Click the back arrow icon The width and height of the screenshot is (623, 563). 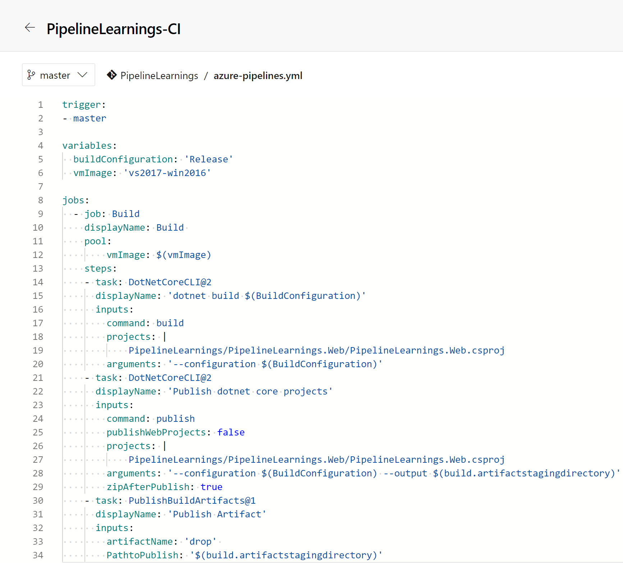click(30, 28)
